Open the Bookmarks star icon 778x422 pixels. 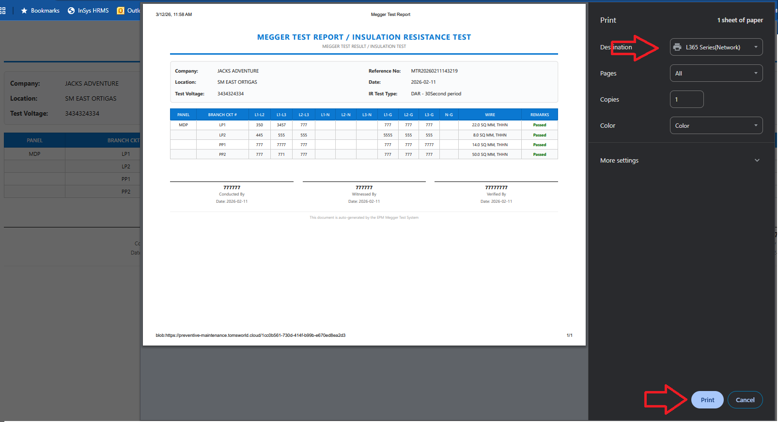click(24, 11)
